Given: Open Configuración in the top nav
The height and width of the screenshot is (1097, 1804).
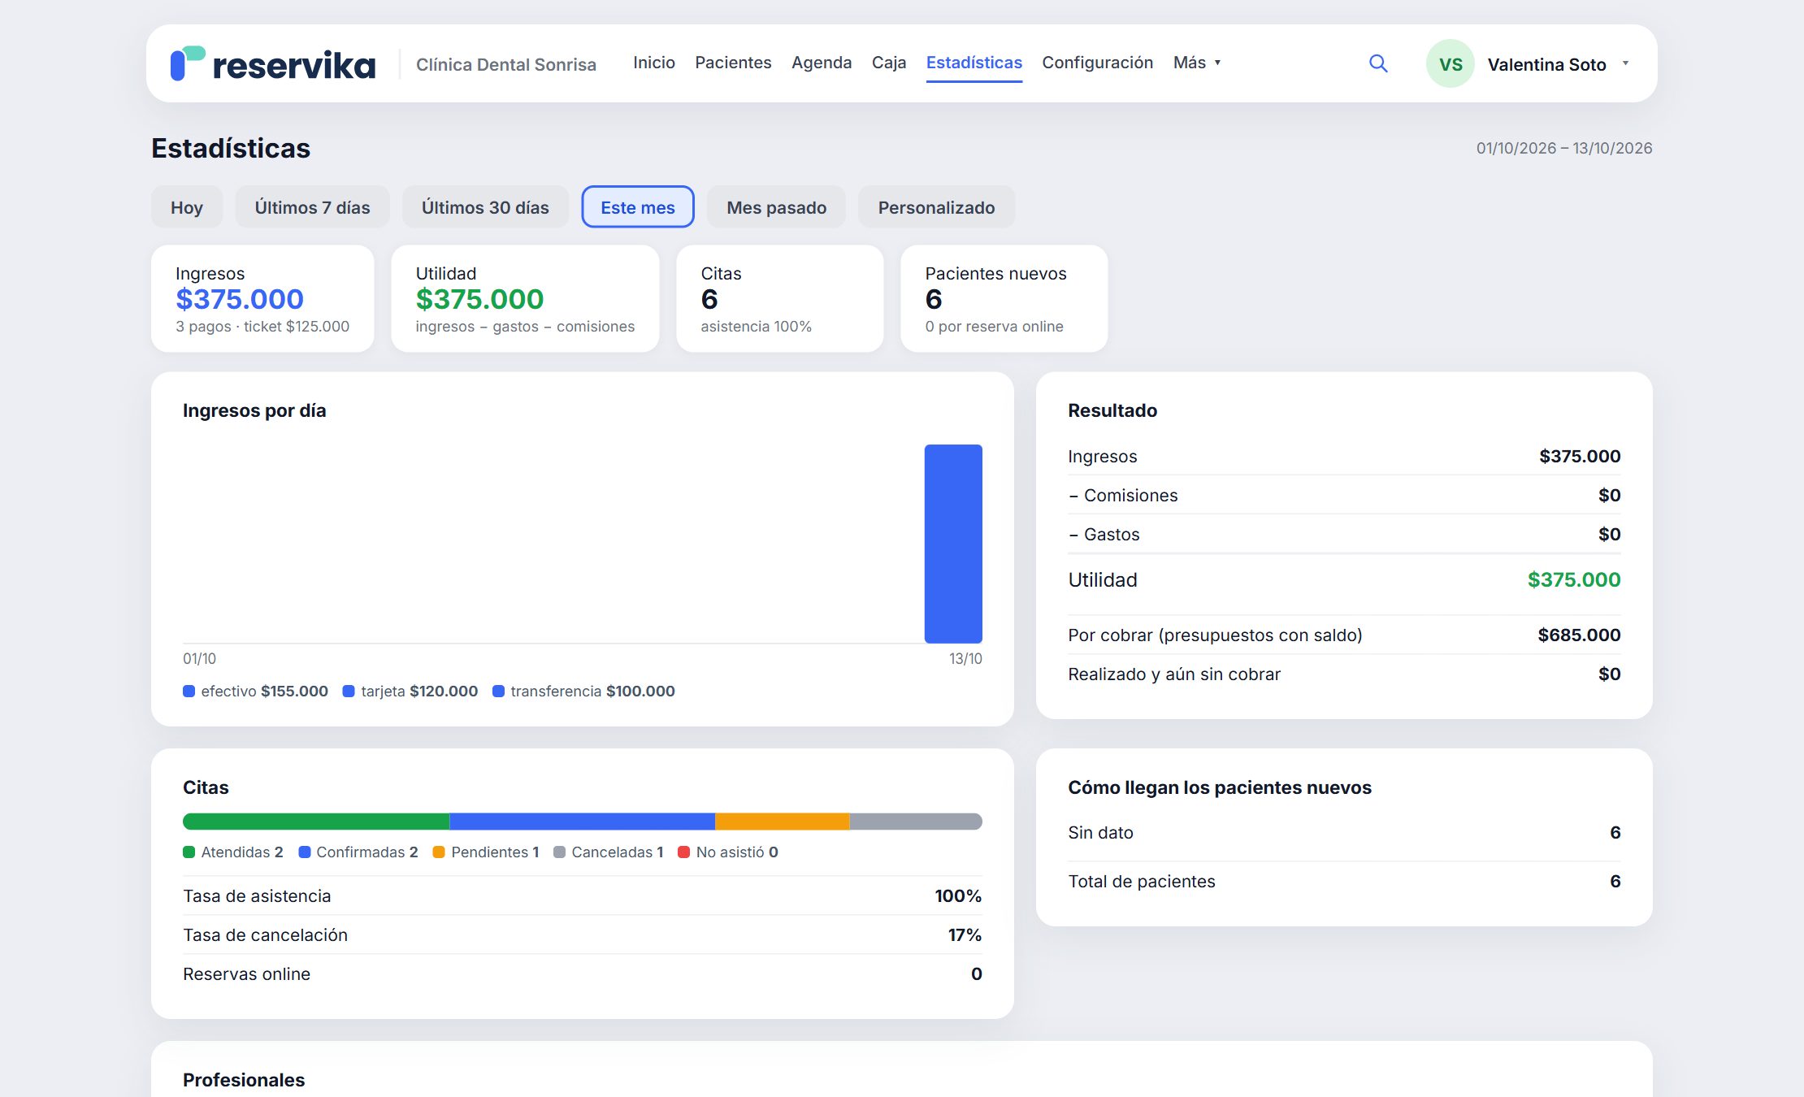Looking at the screenshot, I should pos(1098,63).
